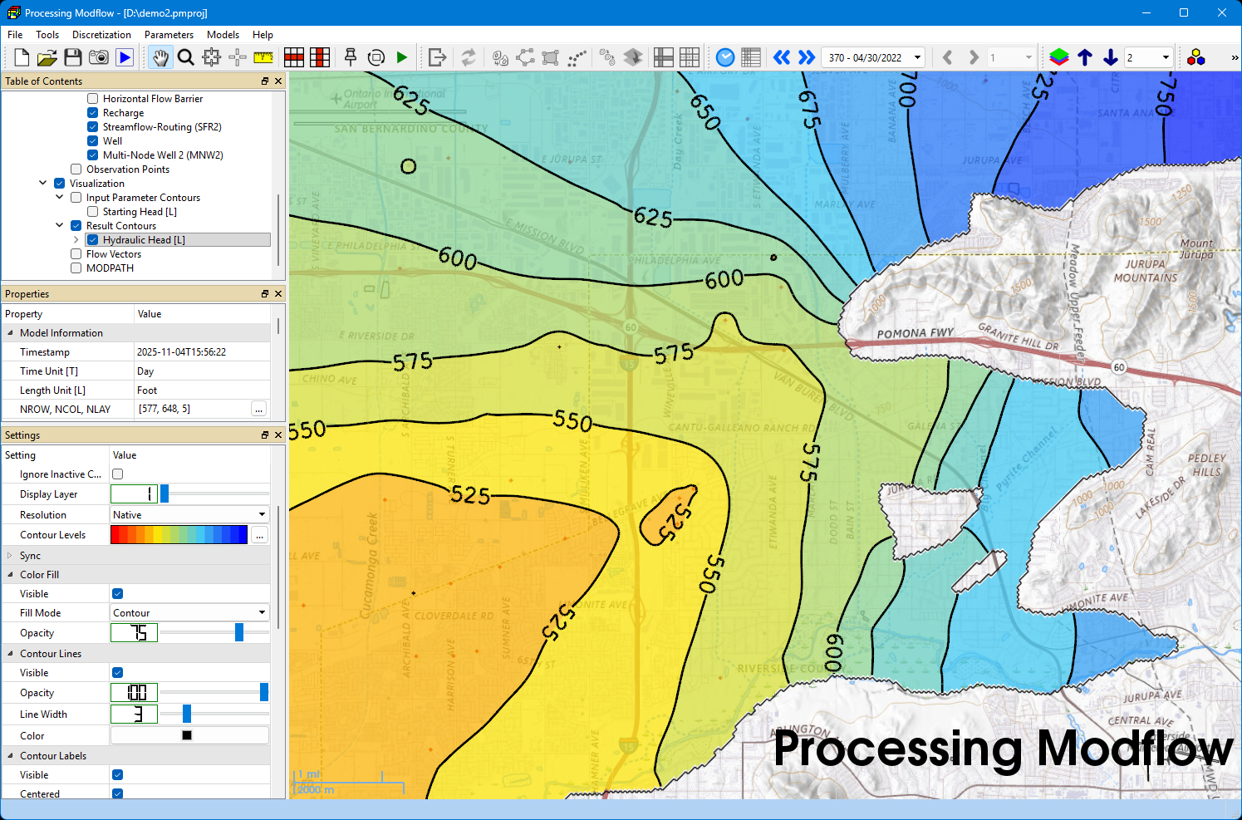Expand the Sync settings group
This screenshot has width=1242, height=820.
[10, 556]
